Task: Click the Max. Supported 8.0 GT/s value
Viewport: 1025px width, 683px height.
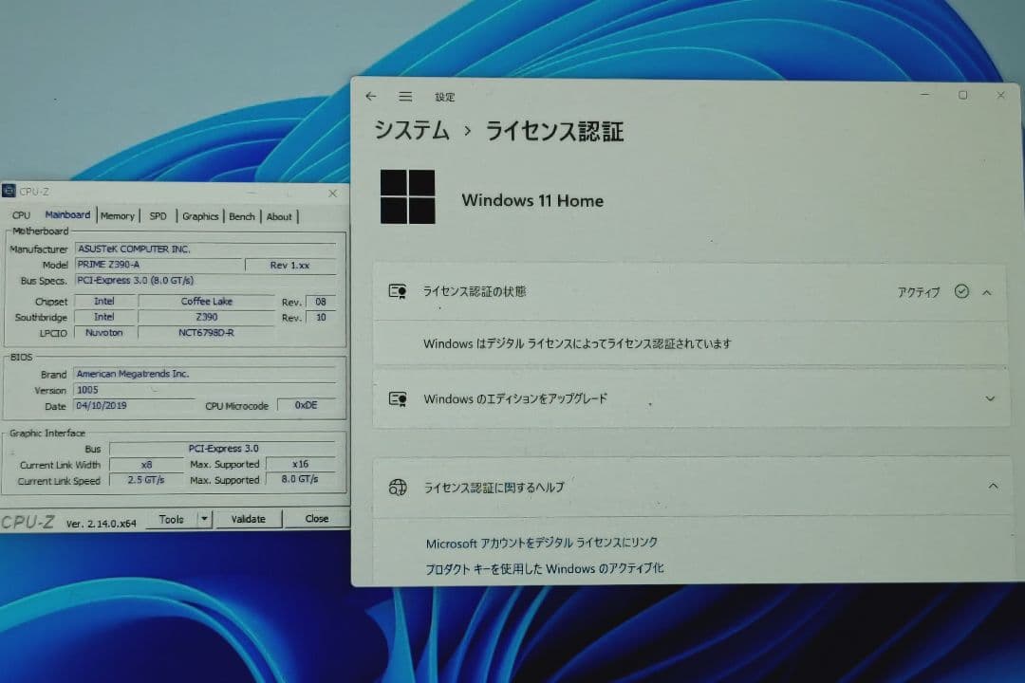Action: [x=301, y=479]
